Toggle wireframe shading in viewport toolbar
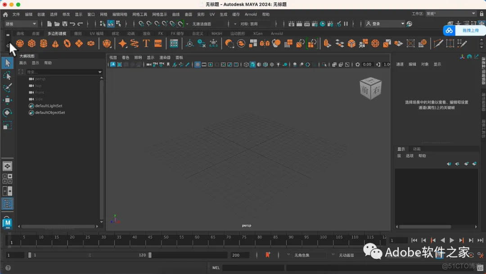Image resolution: width=486 pixels, height=274 pixels. pyautogui.click(x=246, y=65)
